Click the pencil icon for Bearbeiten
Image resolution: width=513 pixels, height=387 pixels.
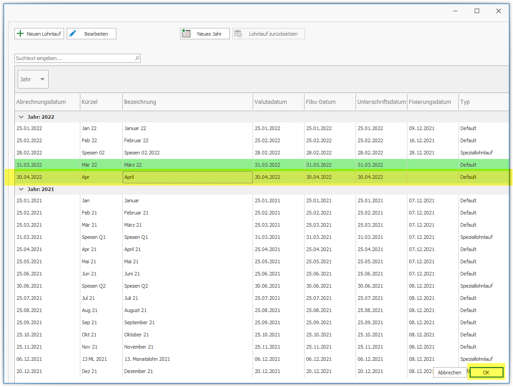point(73,34)
